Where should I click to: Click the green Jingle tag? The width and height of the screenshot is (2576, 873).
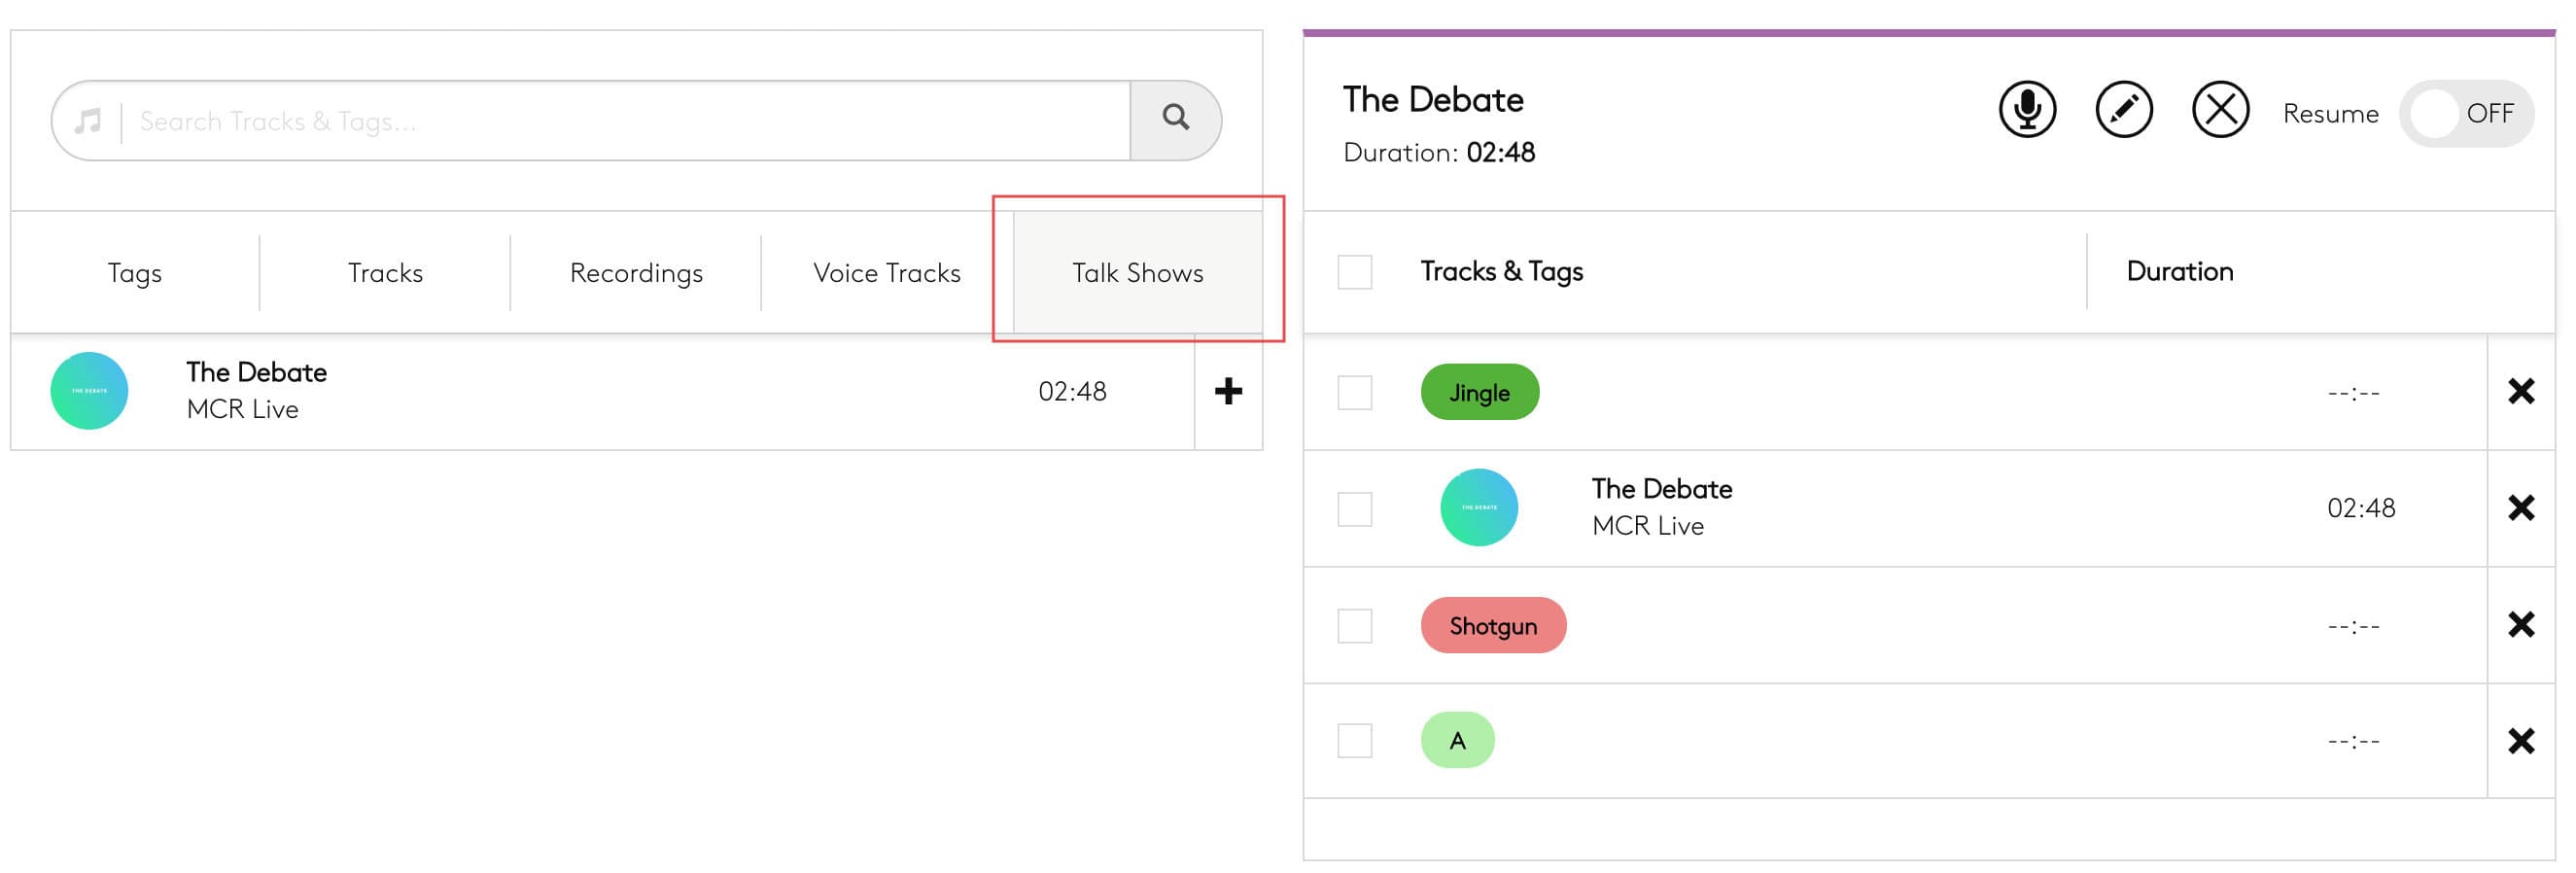[1479, 392]
